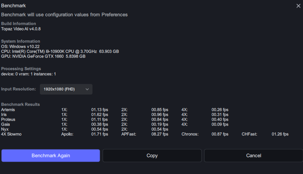Select the CPU information line
Screen dimensions: 303x174
(60, 51)
